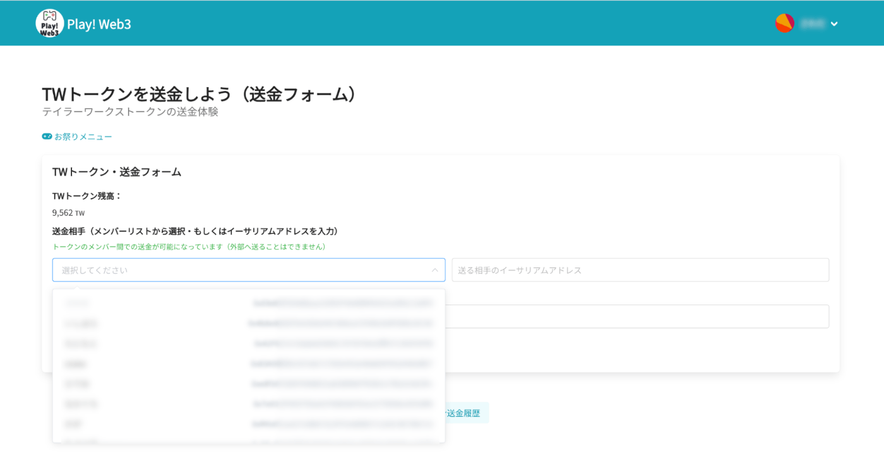Viewport: 884px width, 459px height.
Task: Expand the user menu chevron beside the avatar
Action: [834, 24]
